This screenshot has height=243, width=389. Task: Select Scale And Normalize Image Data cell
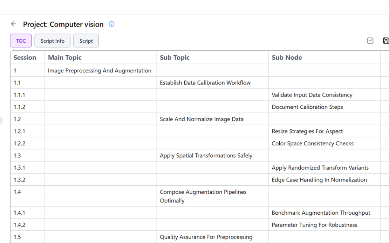213,119
